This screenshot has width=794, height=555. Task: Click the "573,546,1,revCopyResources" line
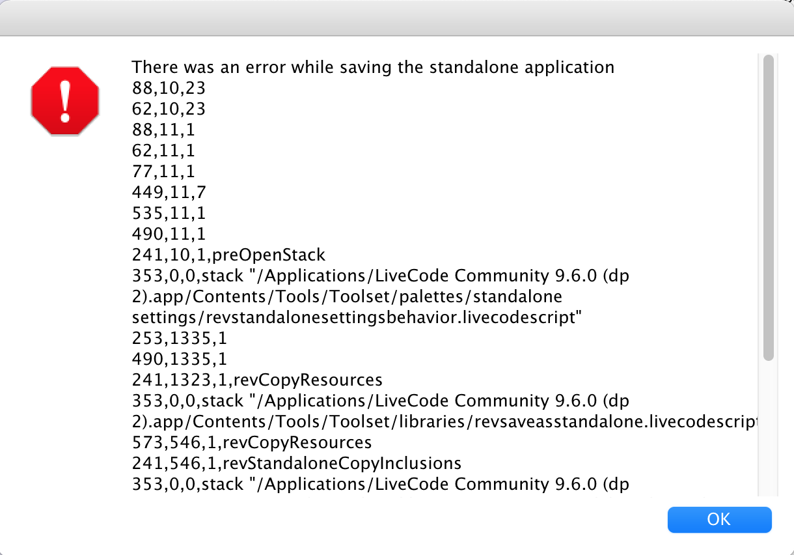coord(252,442)
